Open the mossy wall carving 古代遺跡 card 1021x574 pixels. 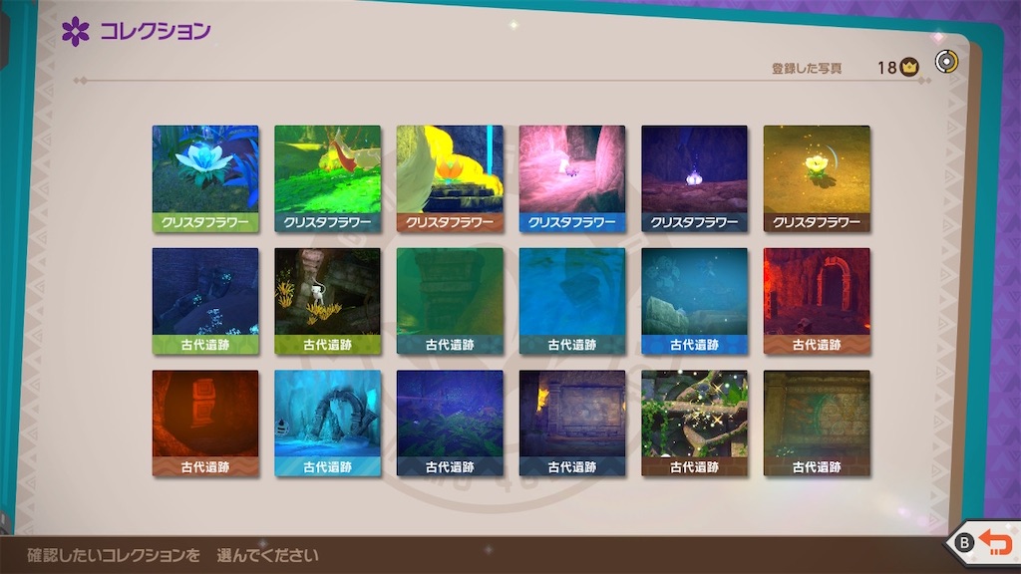click(818, 424)
